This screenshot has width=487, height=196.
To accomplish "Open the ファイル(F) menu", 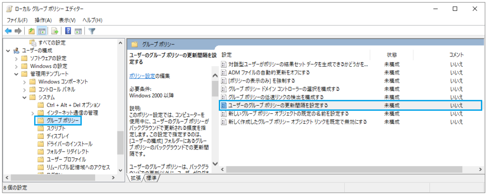I will (17, 20).
